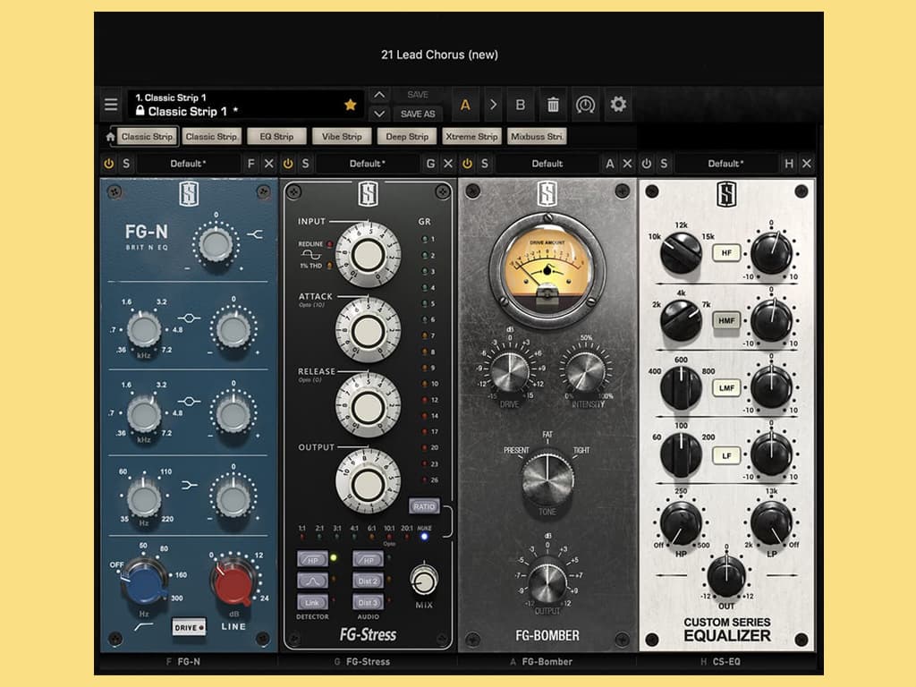The width and height of the screenshot is (916, 687).
Task: Solo the FG-Bomber module with its S button
Action: (485, 164)
